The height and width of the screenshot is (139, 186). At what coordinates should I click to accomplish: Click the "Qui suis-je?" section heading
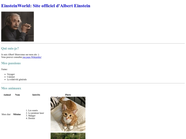click(x=10, y=48)
